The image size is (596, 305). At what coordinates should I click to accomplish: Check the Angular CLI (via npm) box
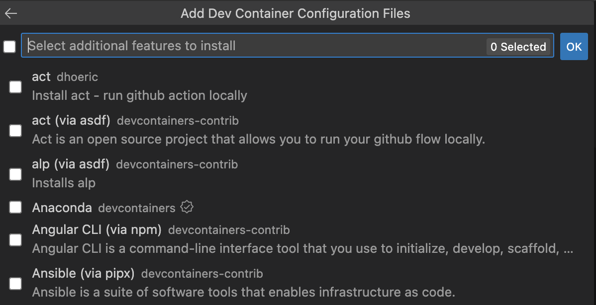pos(15,240)
